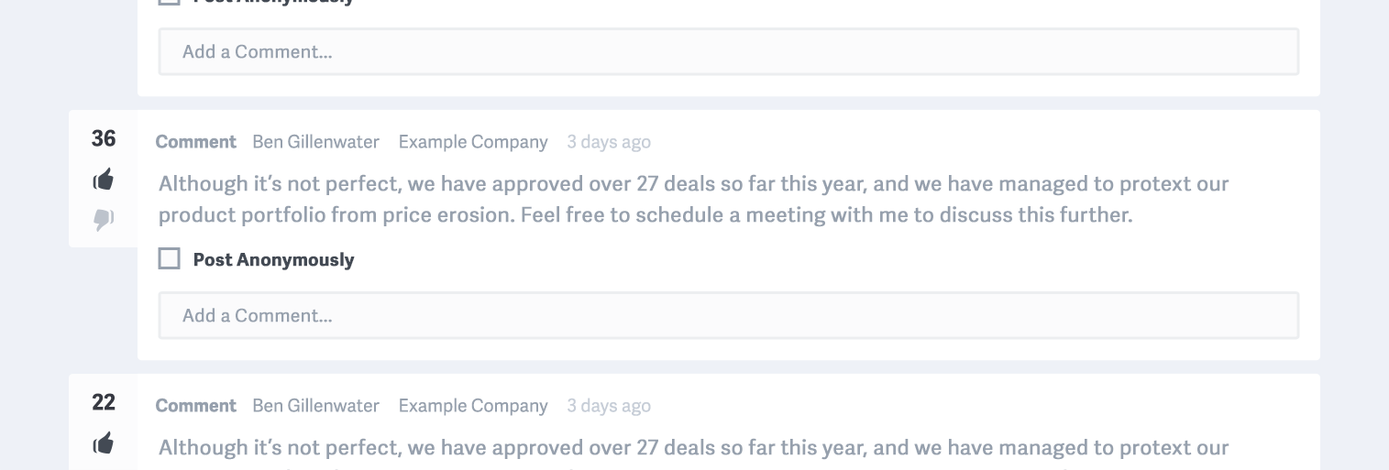Downvote the comment with 36 votes
The height and width of the screenshot is (470, 1389).
(x=104, y=220)
